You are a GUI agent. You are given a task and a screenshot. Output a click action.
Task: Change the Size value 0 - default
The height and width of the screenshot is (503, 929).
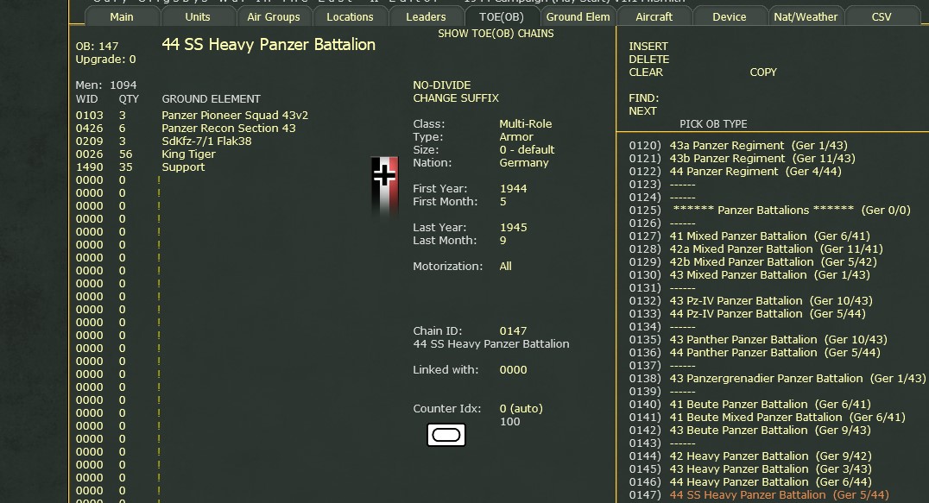coord(527,150)
